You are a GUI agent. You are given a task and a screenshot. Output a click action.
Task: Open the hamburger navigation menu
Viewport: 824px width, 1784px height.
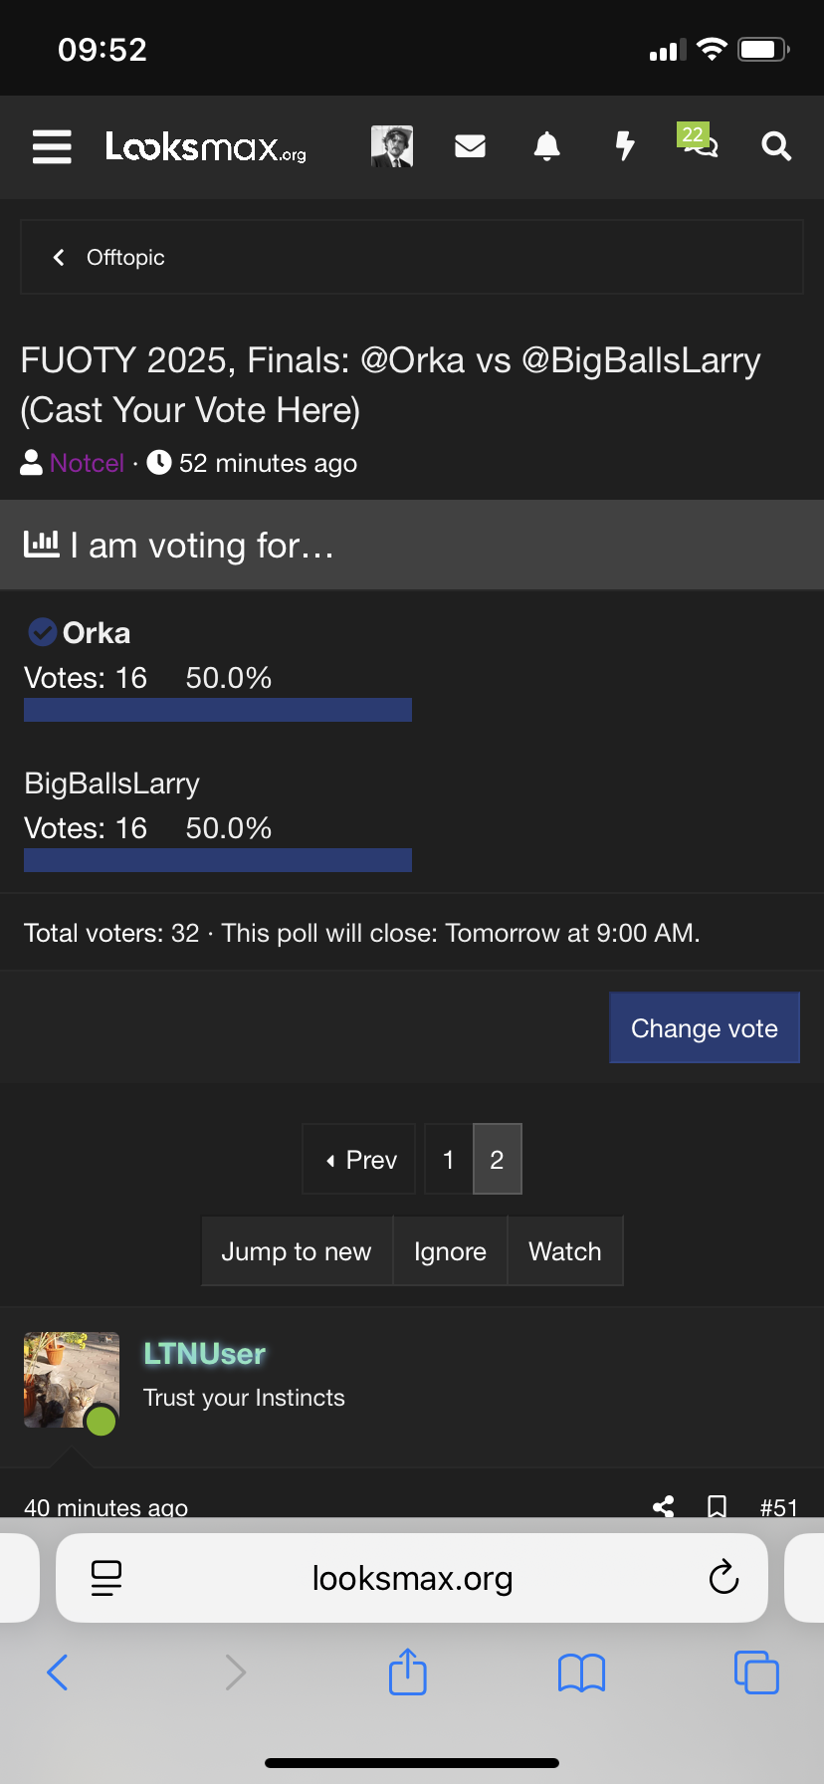pos(52,146)
